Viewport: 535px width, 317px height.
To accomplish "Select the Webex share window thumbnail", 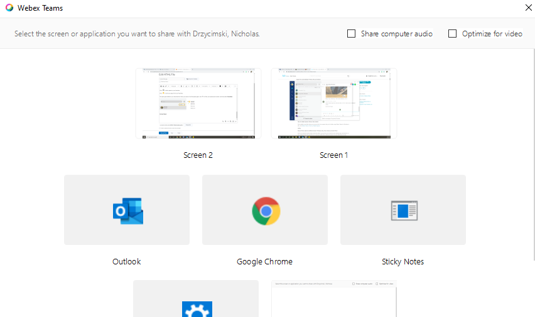I will [334, 299].
